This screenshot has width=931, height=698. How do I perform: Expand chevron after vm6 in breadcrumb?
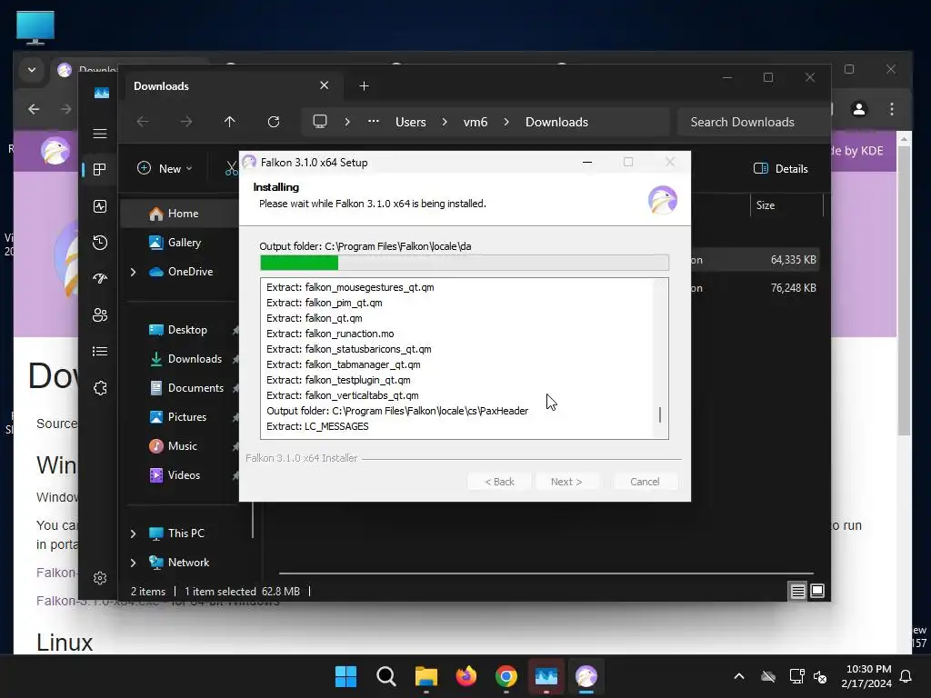tap(506, 122)
